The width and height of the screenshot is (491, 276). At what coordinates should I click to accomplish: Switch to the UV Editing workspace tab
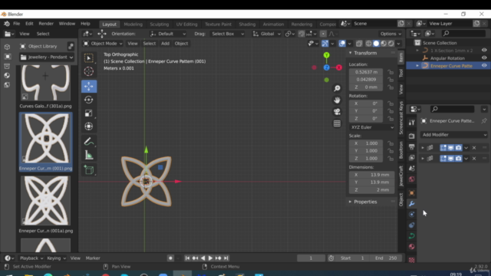click(186, 24)
